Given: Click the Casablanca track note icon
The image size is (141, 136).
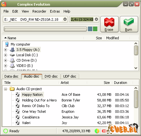Looking at the screenshot, I should [x=18, y=117].
